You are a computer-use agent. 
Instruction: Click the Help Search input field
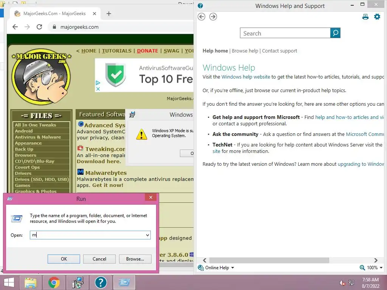click(285, 33)
